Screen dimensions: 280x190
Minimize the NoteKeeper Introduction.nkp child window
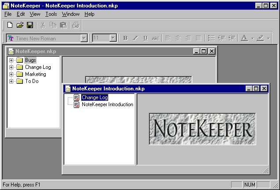pos(249,88)
